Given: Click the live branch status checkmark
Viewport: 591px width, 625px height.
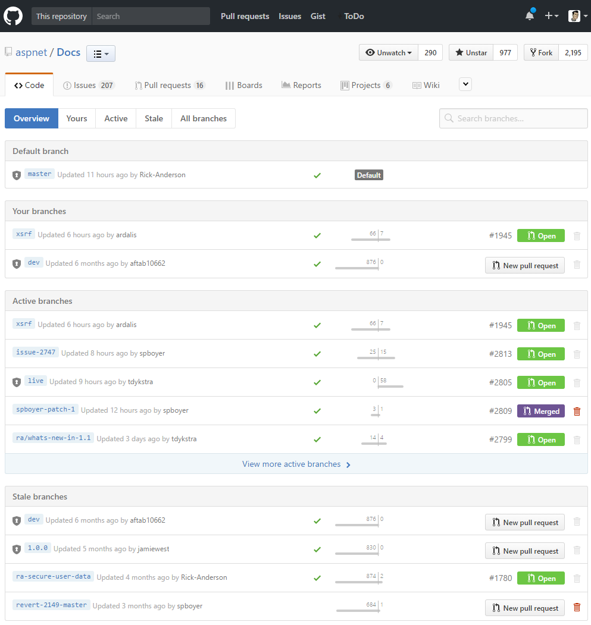Looking at the screenshot, I should pos(317,382).
